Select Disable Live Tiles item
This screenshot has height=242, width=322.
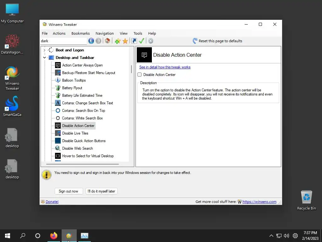[x=75, y=133]
